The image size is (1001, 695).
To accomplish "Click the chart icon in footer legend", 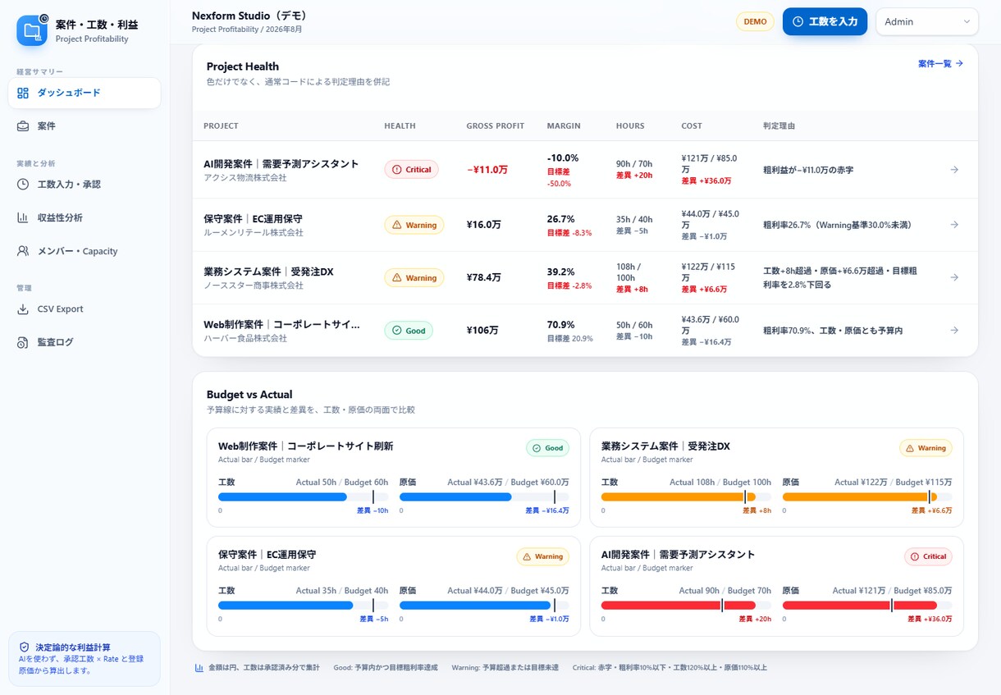I will coord(199,667).
